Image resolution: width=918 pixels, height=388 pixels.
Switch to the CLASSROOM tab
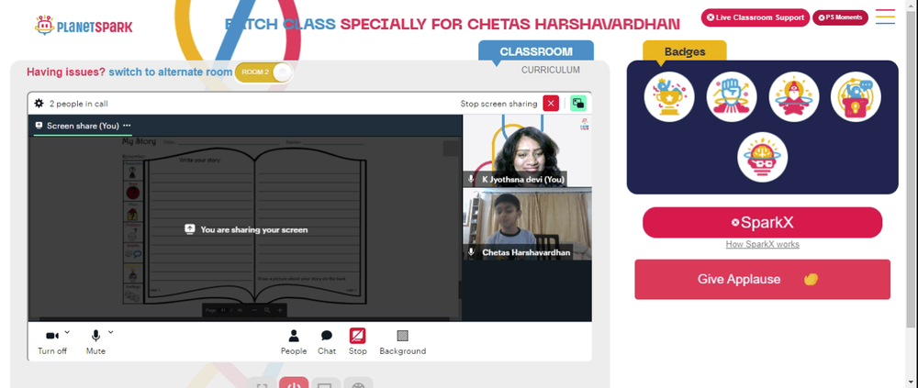click(x=536, y=51)
